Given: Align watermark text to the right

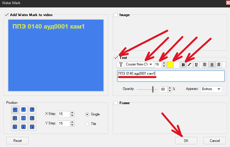Looking at the screenshot, I should click(x=218, y=65).
